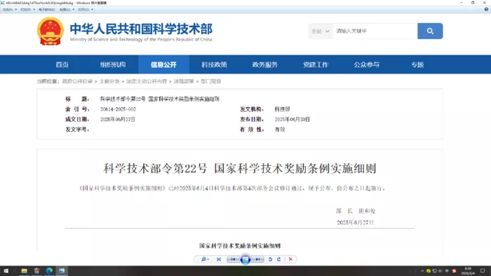
Task: Click the 成文日期 value 2025年06月27日
Action: 118,119
